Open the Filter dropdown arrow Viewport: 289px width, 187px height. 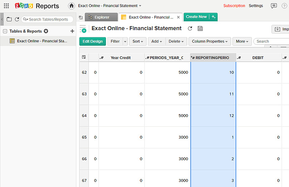(125, 41)
